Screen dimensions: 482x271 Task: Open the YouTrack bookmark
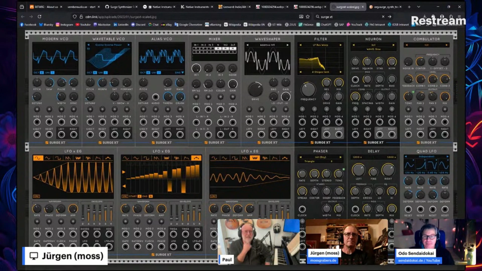point(354,25)
